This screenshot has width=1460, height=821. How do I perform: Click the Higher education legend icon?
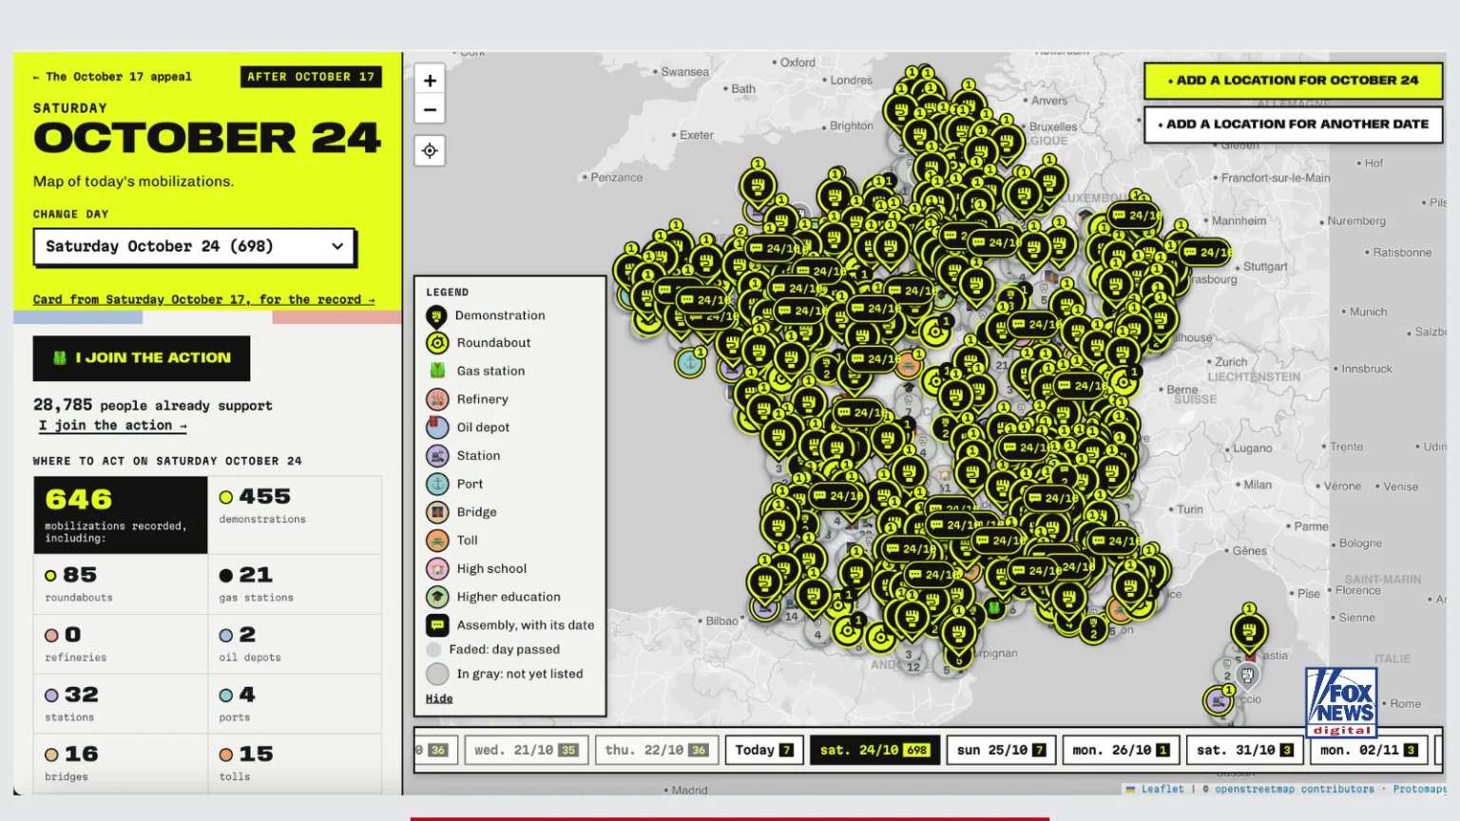pyautogui.click(x=437, y=597)
